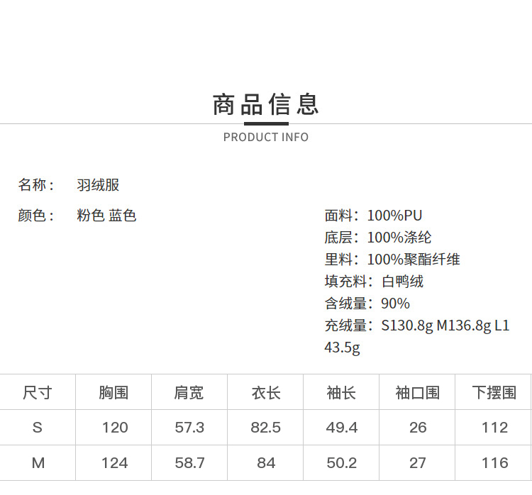Click the size M row label

point(38,463)
